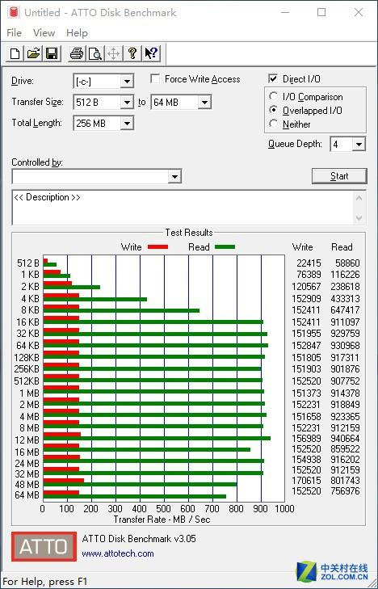378x589 pixels.
Task: Expand the Controlled by combo box
Action: pyautogui.click(x=174, y=177)
